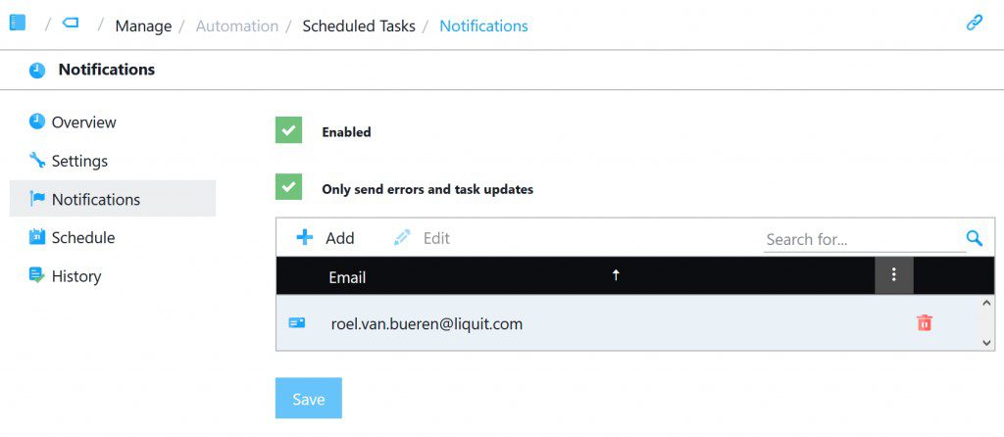Go to the Schedule section
The image size is (1004, 437).
coord(82,237)
